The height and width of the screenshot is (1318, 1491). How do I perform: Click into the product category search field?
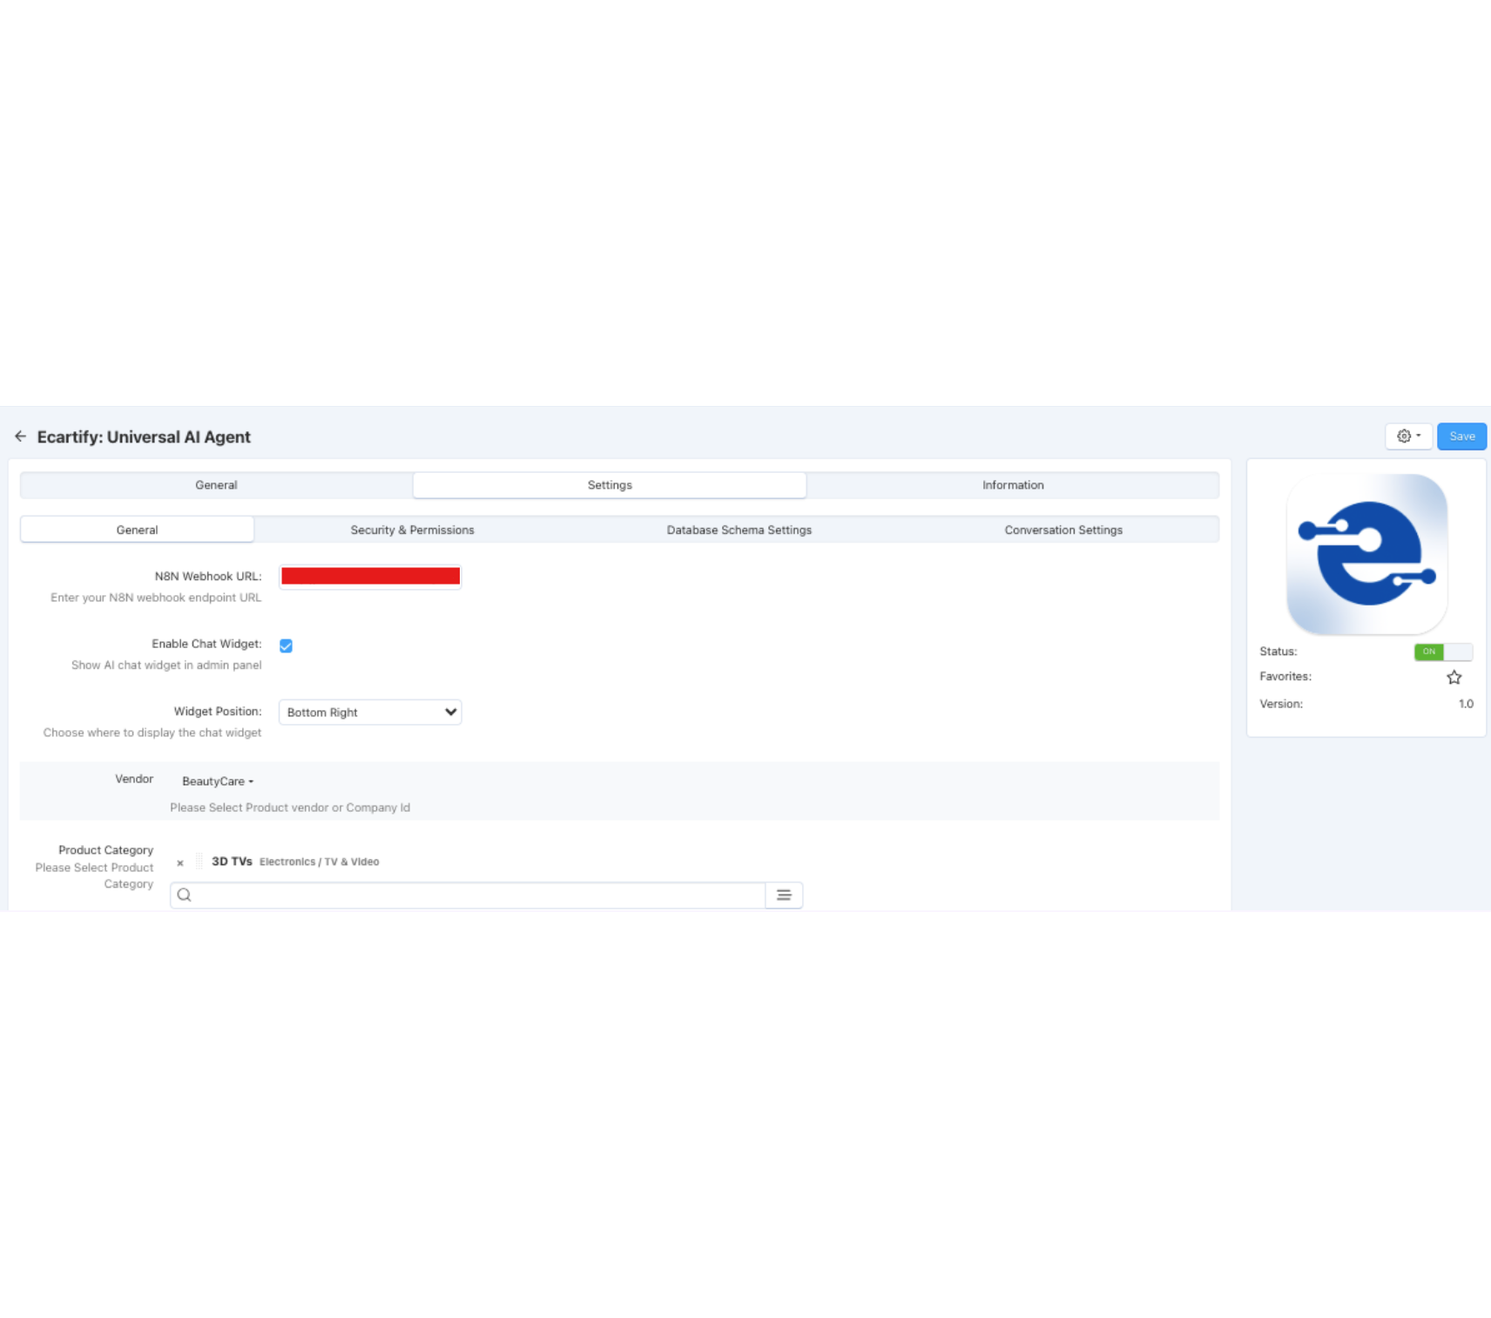477,895
